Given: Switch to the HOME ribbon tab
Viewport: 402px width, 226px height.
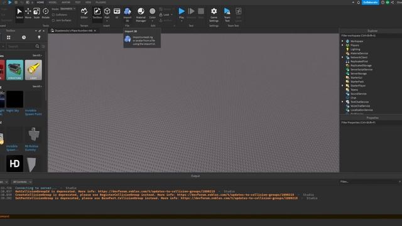Looking at the screenshot, I should 40,3.
